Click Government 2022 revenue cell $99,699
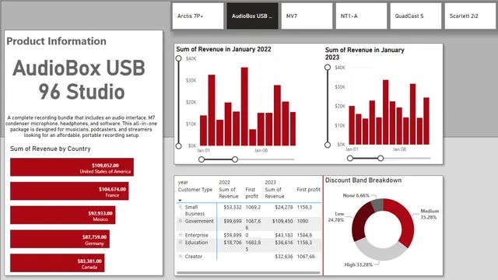498x280 pixels. coord(233,221)
